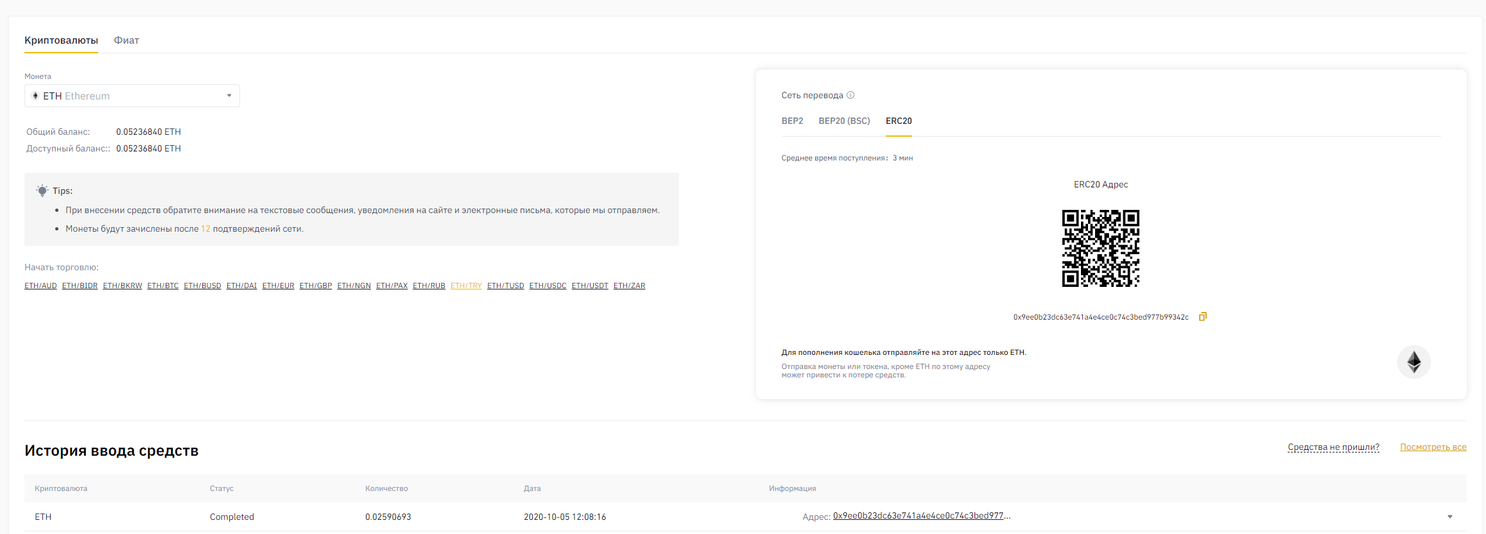Click the Статус column header
Screen dimensions: 1486x534
[221, 488]
